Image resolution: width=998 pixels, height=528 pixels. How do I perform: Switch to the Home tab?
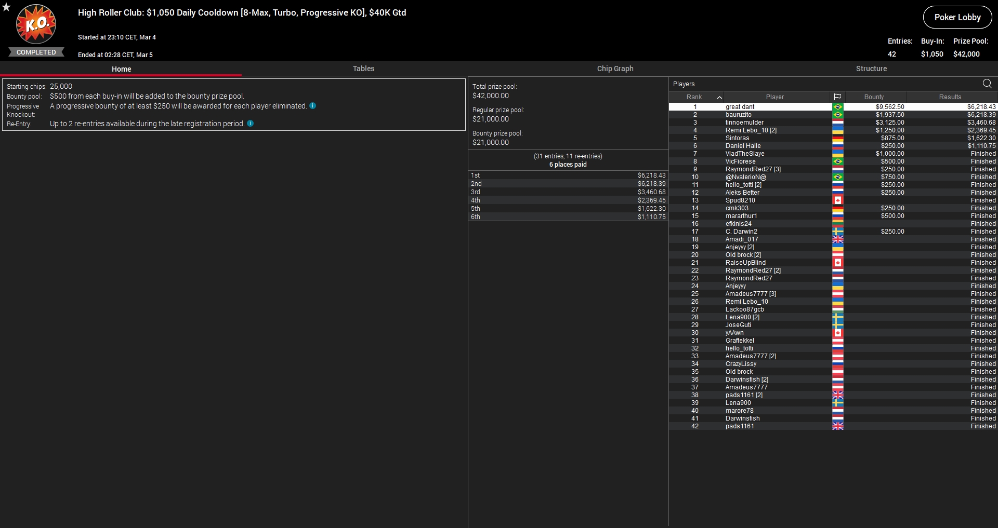[x=121, y=69]
